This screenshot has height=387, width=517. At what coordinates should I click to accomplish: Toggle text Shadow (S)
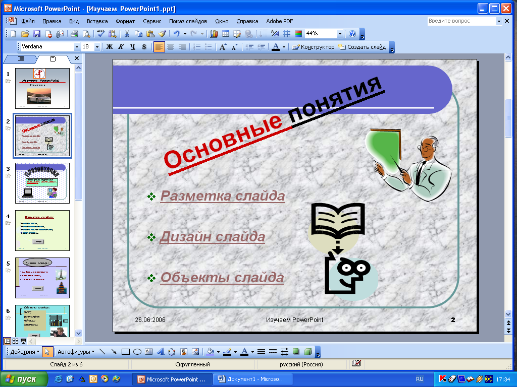click(144, 47)
